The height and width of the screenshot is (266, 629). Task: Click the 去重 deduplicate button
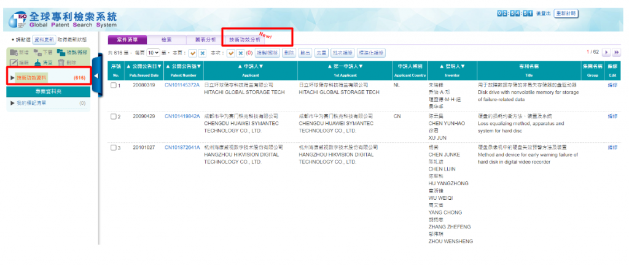click(x=321, y=53)
